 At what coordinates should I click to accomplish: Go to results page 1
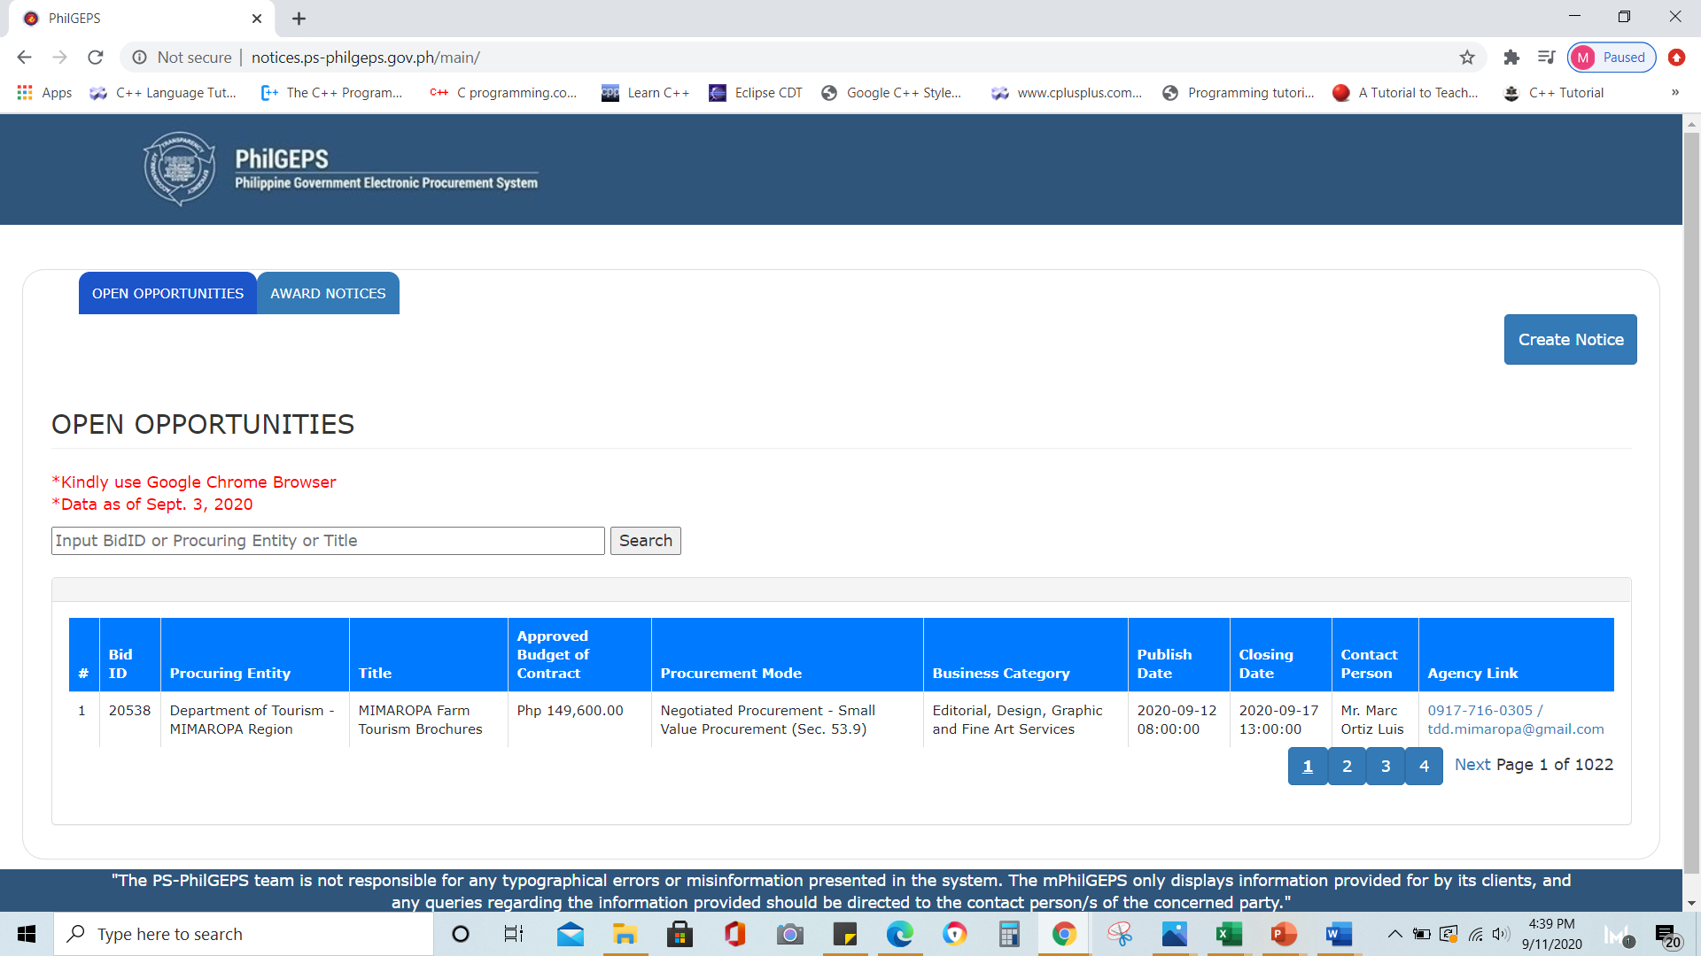pos(1307,766)
